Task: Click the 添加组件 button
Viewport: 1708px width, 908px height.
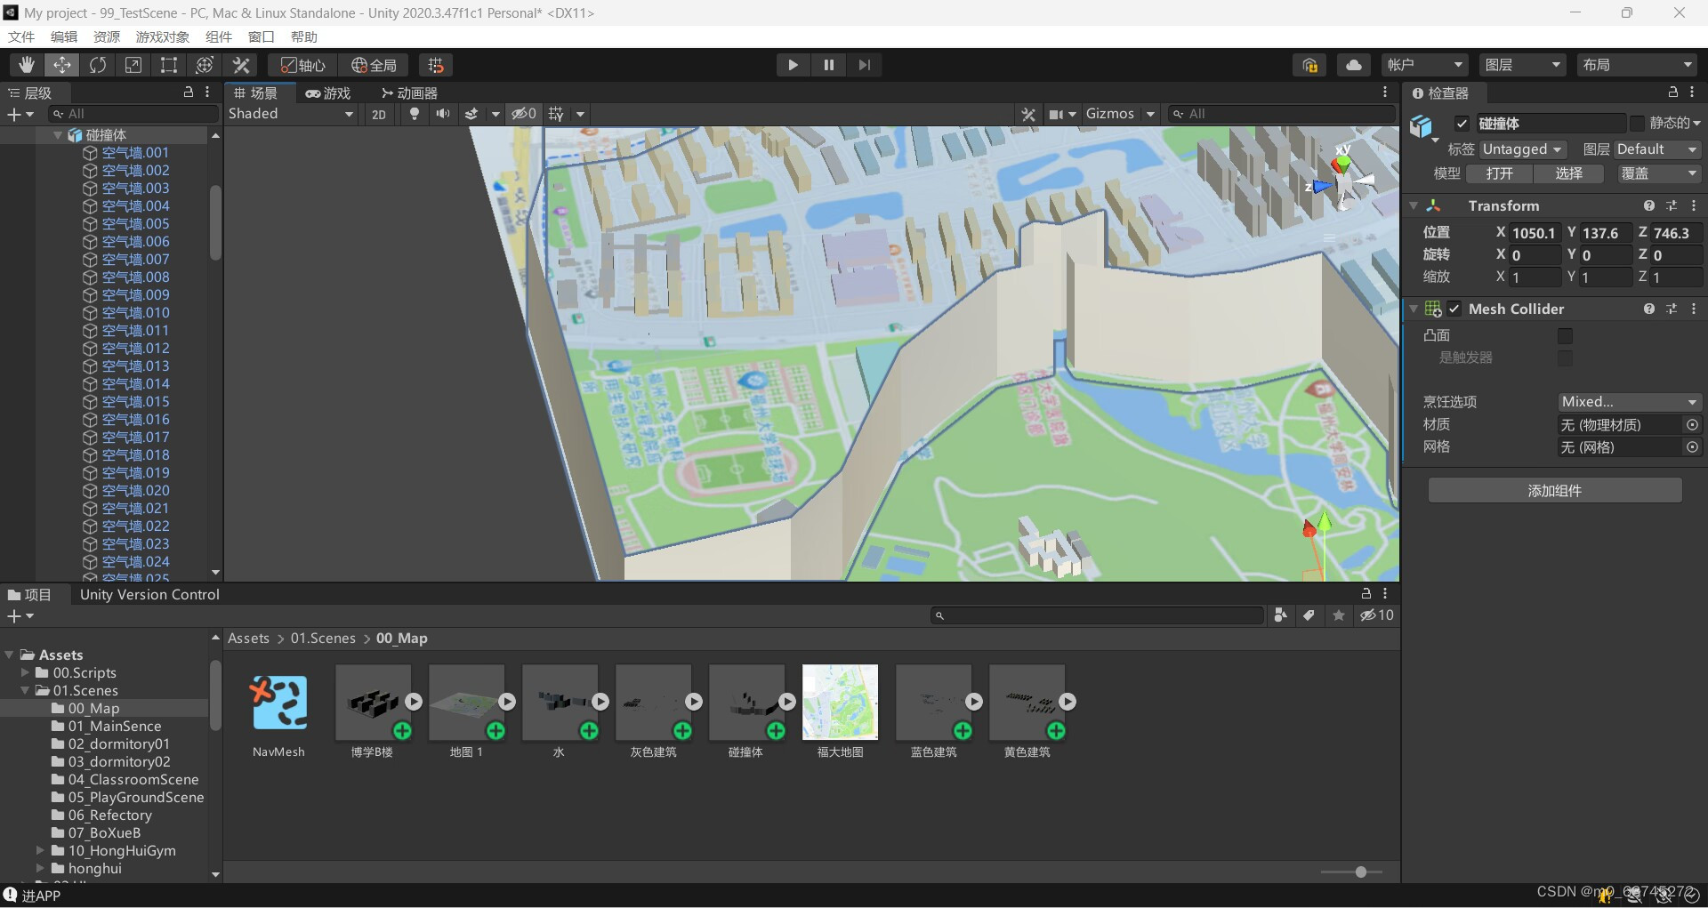Action: (x=1554, y=490)
